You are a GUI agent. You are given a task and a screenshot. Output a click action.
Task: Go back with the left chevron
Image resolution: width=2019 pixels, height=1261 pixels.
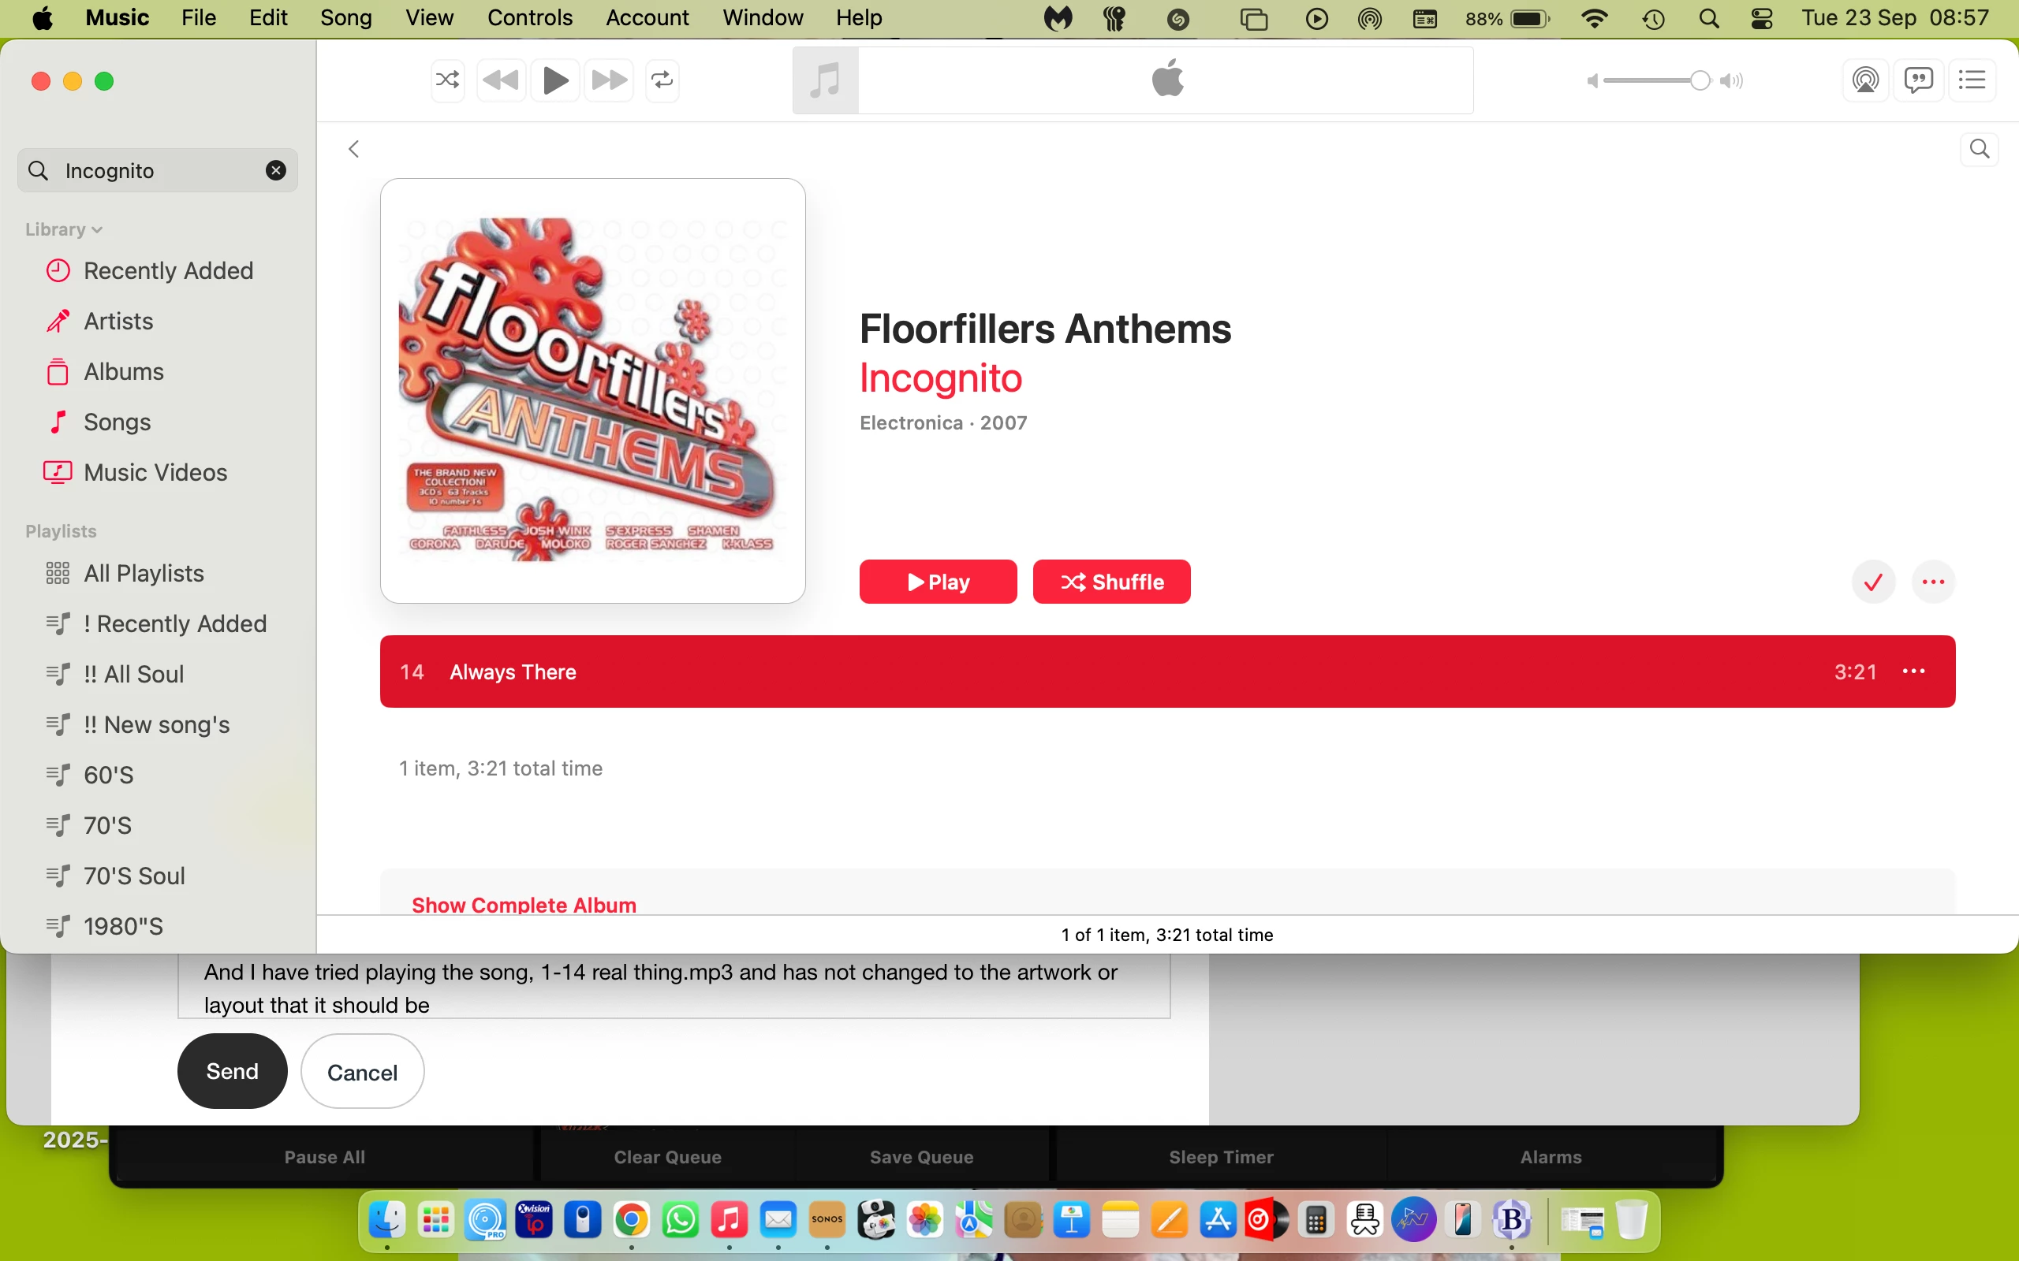(x=354, y=149)
